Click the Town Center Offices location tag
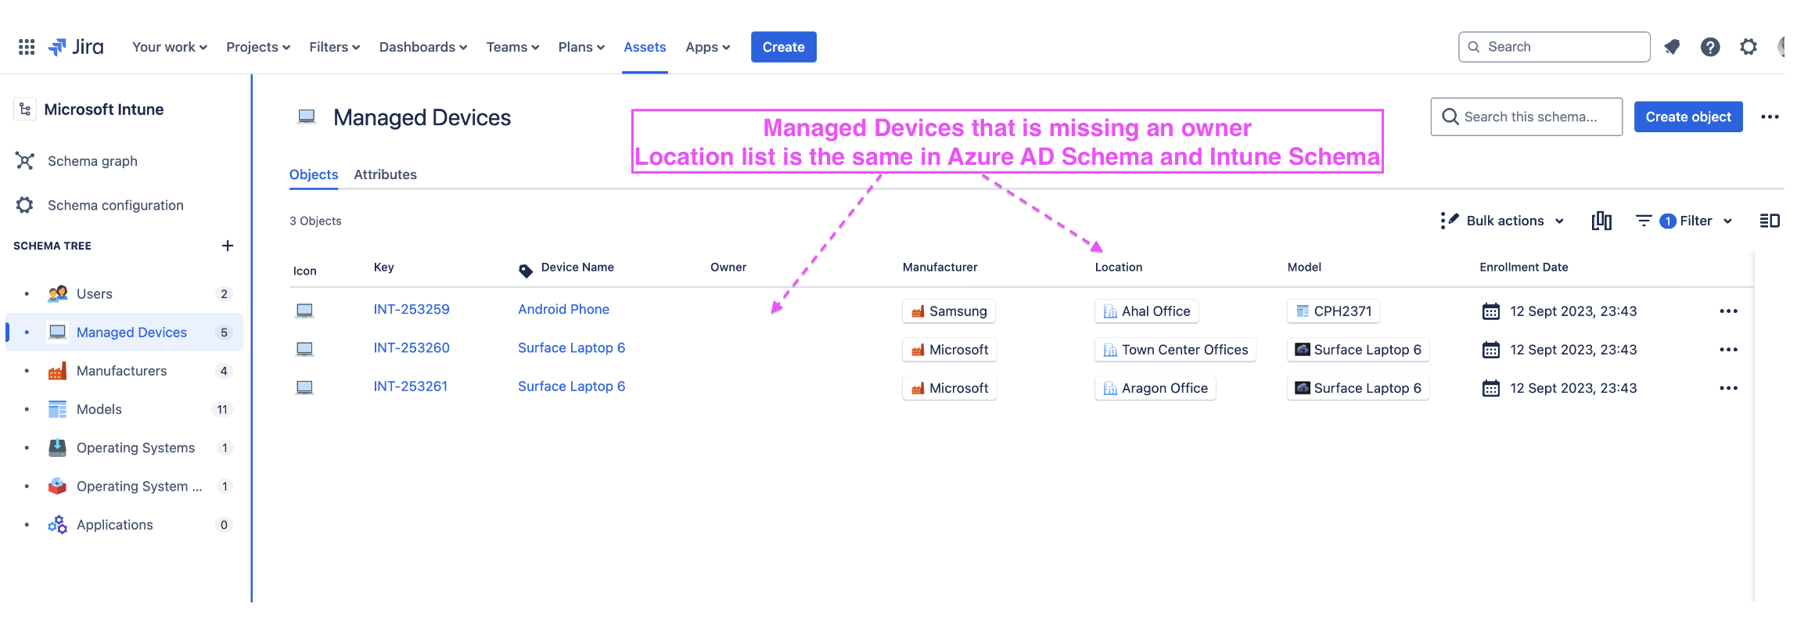This screenshot has width=1815, height=640. [1175, 350]
